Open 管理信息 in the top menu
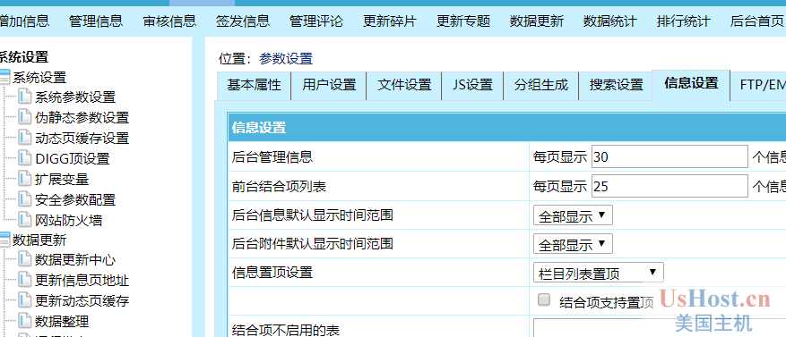The width and height of the screenshot is (786, 337). (x=96, y=21)
